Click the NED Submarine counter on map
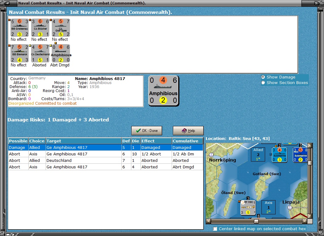The width and height of the screenshot is (324, 236). 300,155
